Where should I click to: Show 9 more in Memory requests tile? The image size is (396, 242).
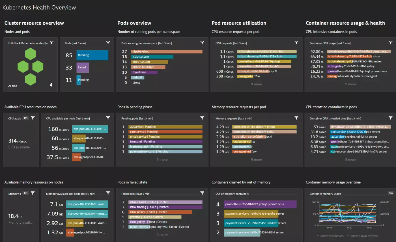(x=256, y=159)
